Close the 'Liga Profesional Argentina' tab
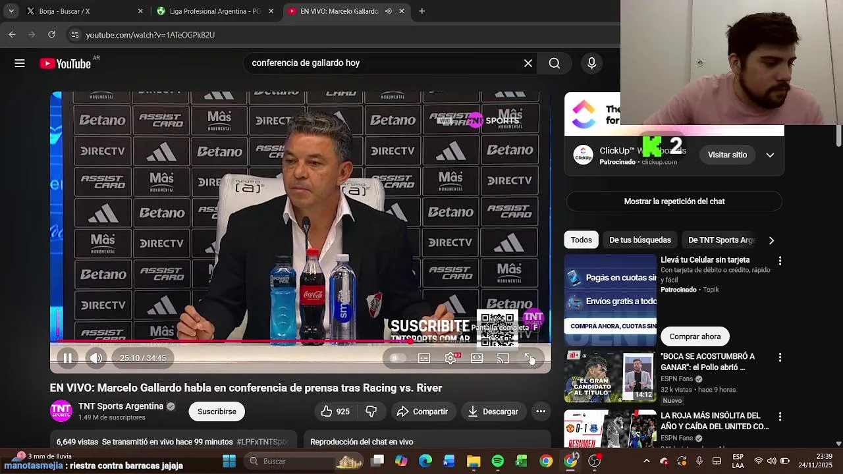The image size is (843, 474). pos(271,11)
